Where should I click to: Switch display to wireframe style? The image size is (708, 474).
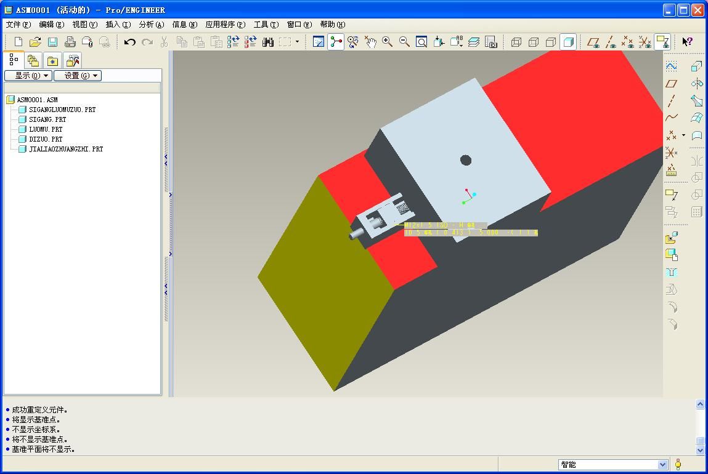pos(516,42)
